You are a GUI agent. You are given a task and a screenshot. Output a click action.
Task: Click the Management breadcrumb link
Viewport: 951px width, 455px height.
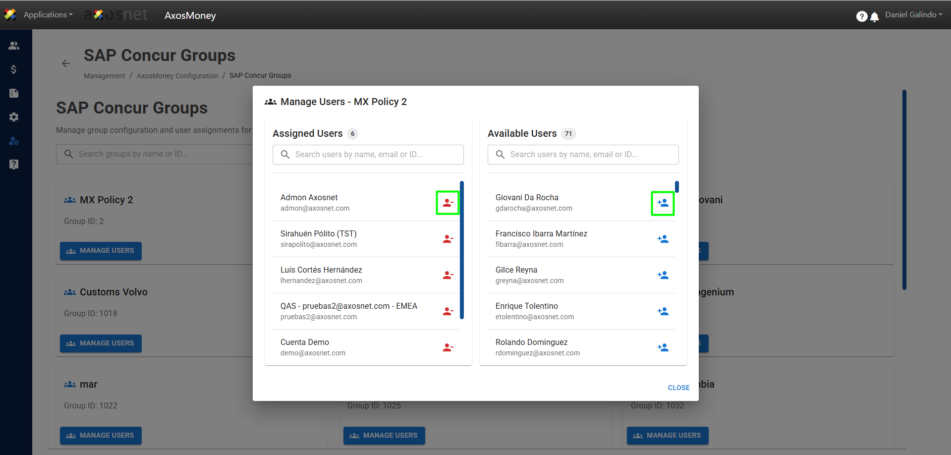105,76
